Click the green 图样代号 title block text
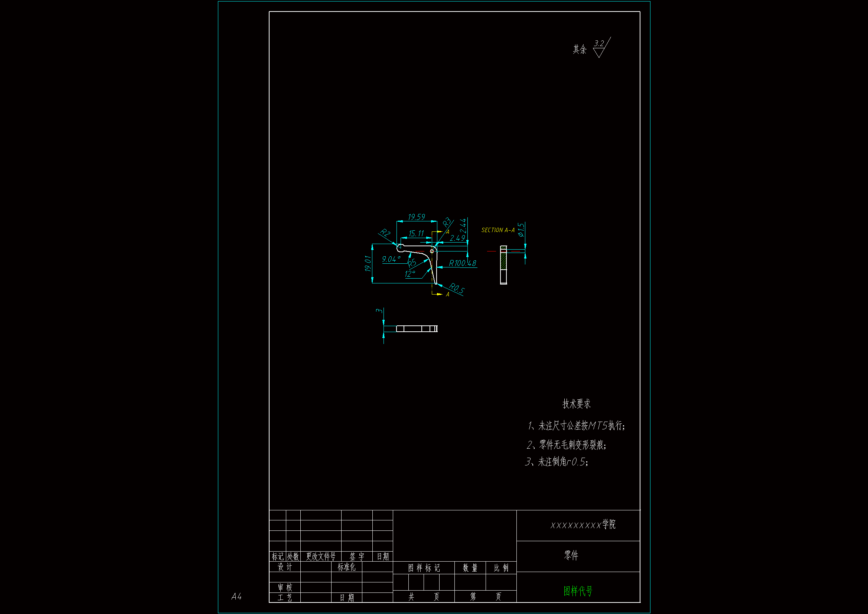Image resolution: width=868 pixels, height=614 pixels. tap(578, 591)
